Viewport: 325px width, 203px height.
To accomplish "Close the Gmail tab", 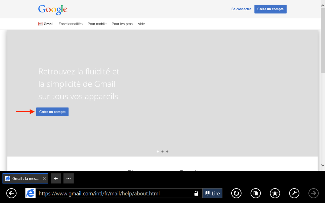I will pyautogui.click(x=44, y=179).
